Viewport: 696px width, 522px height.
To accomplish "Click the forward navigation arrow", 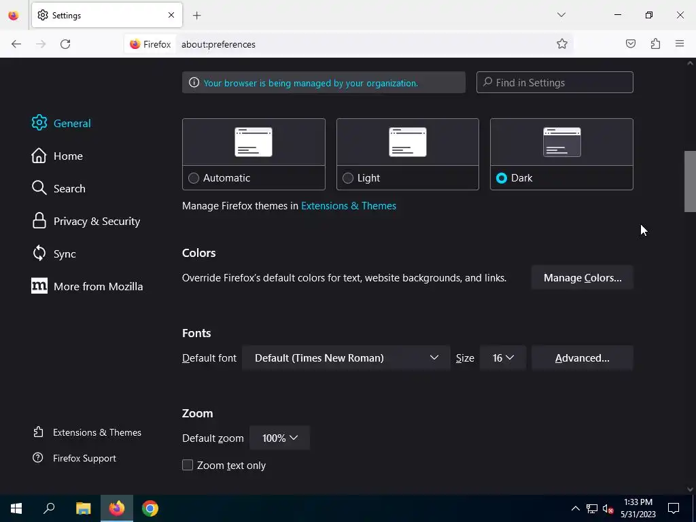I will [41, 44].
